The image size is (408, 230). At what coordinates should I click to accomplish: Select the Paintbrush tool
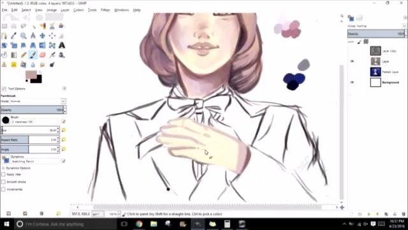(33, 55)
